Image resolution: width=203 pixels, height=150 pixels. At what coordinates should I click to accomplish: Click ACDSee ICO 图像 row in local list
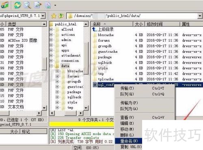(x=21, y=41)
